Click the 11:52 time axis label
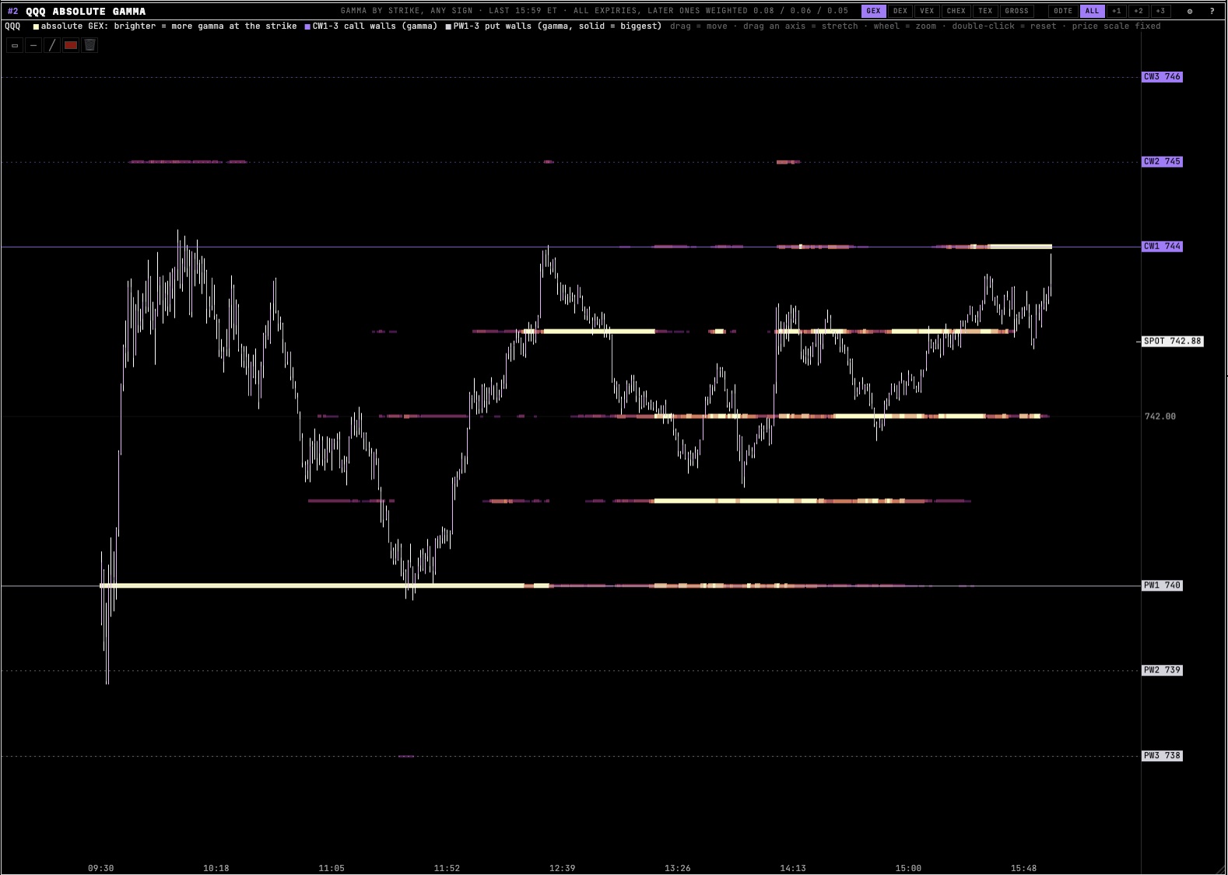 (447, 868)
